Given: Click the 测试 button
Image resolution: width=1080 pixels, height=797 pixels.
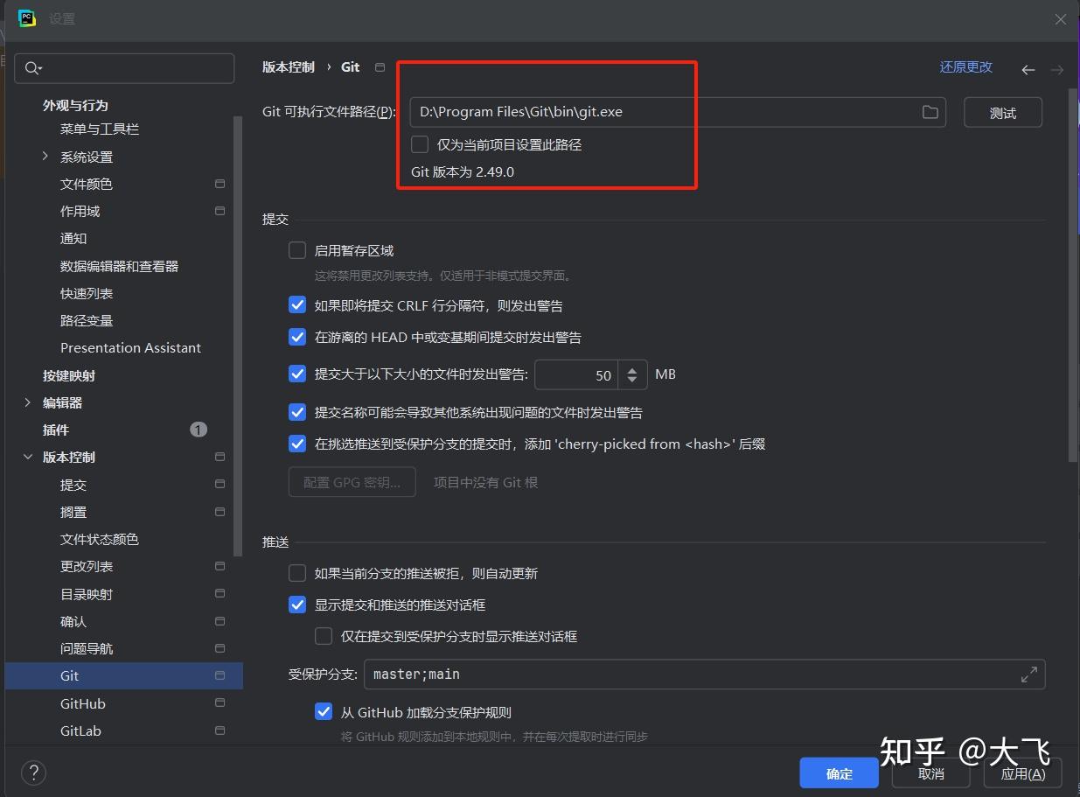Looking at the screenshot, I should click(1002, 111).
